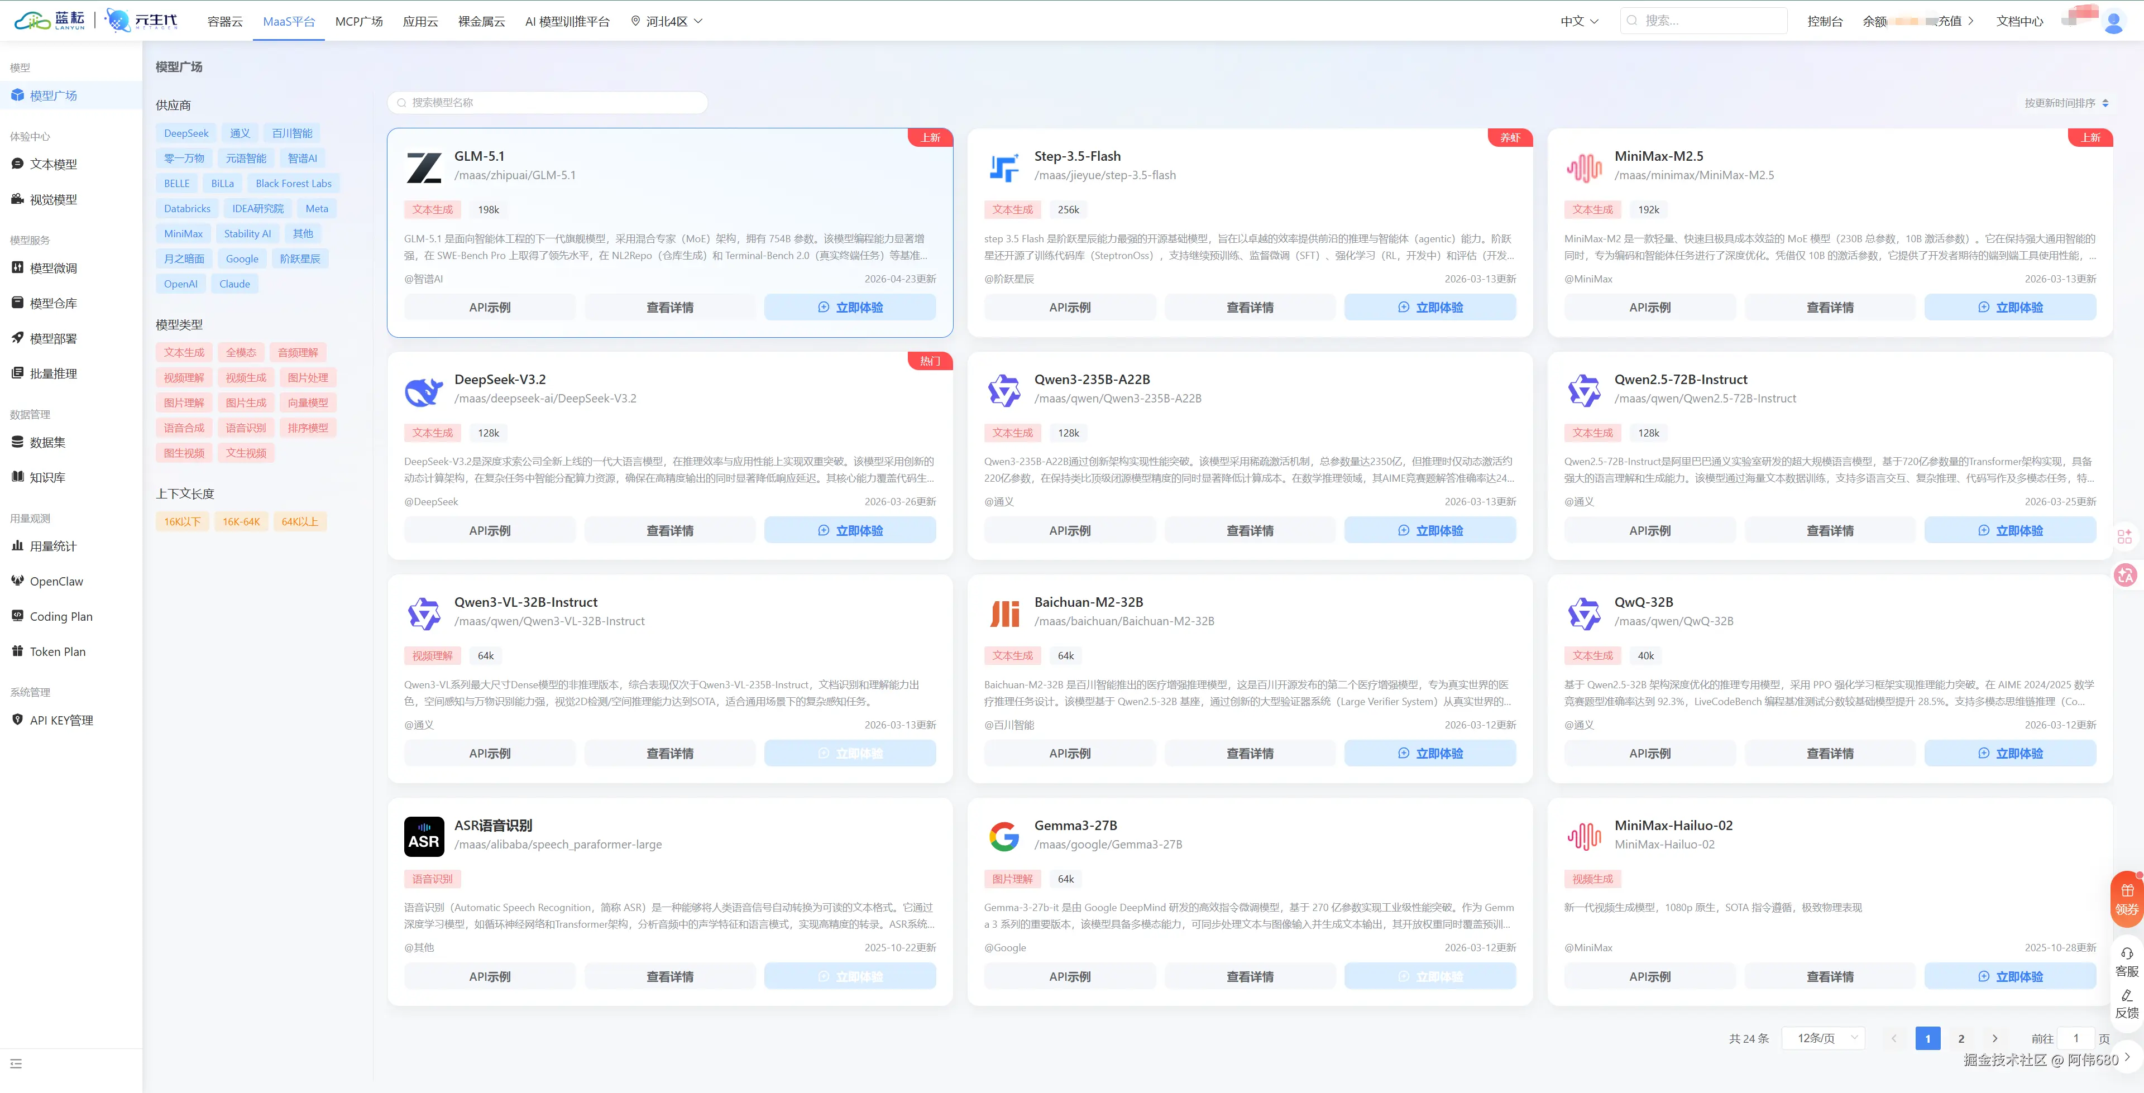Click API示例 on the Gemma3-27B card

1070,976
